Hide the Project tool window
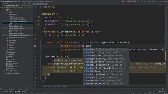The height and width of the screenshot is (94, 168). pyautogui.click(x=32, y=4)
